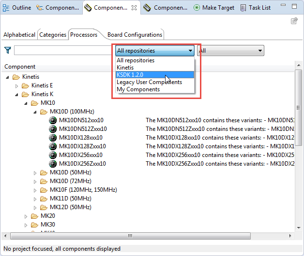Choose All repositories from the dropdown list
This screenshot has width=304, height=256.
click(155, 60)
